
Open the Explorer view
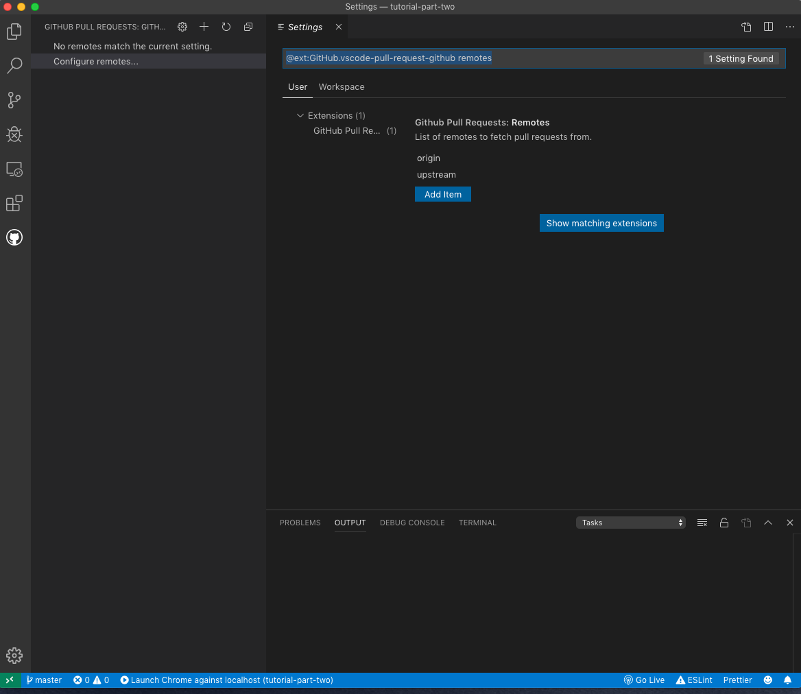coord(14,32)
